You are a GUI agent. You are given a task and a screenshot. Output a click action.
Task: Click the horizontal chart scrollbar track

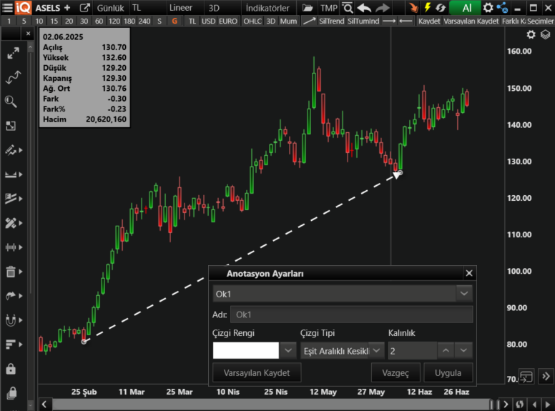click(271, 405)
